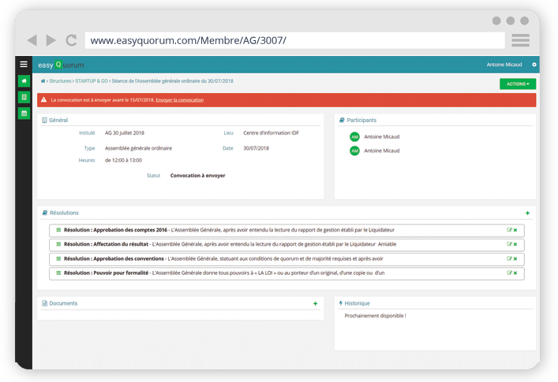Expand the ACTIONS dropdown button

click(517, 83)
